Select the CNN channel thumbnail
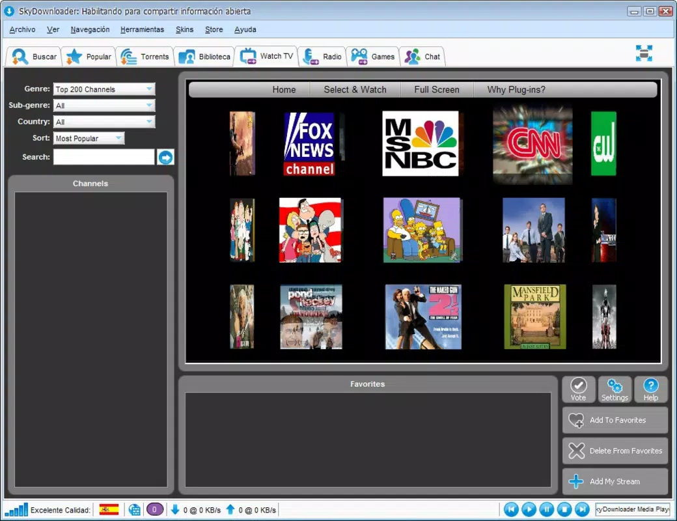Screen dimensions: 677x521 click(x=532, y=144)
